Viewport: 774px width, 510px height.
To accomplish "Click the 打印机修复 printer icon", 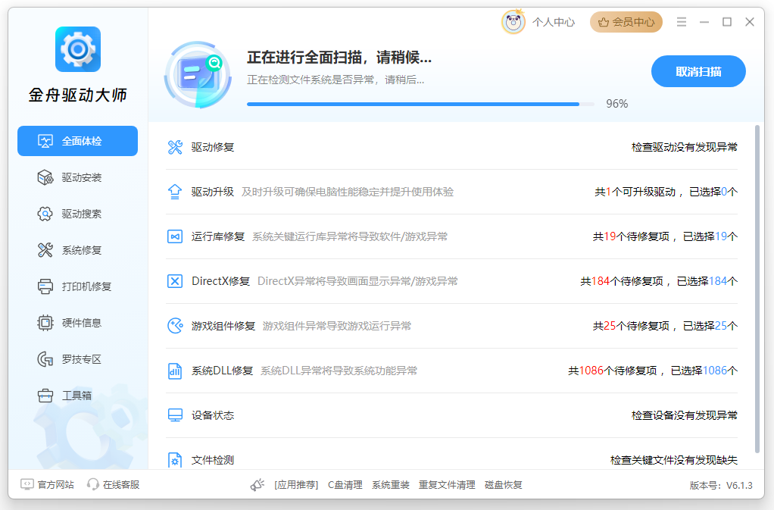I will pos(45,286).
